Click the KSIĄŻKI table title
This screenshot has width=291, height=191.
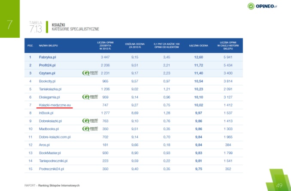58,25
